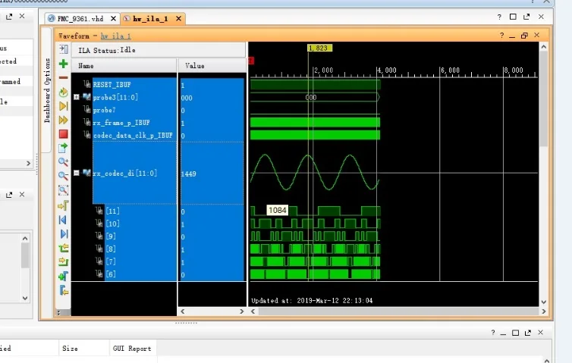Switch to the FMC_9361.vhd tab
This screenshot has height=363, width=572.
[79, 17]
